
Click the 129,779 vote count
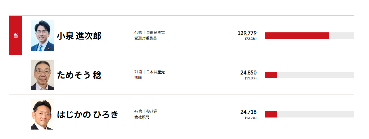tap(247, 33)
